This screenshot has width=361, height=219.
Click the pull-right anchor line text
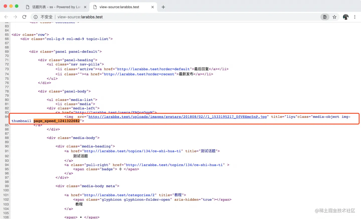(147, 165)
